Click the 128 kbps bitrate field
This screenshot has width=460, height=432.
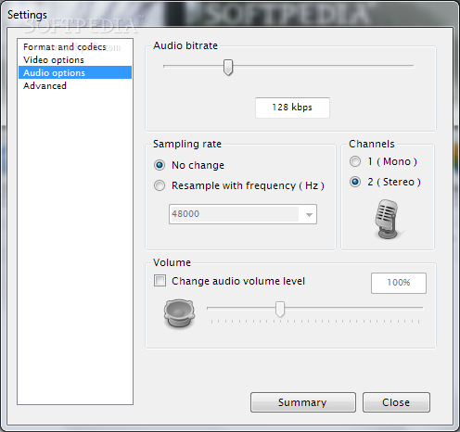pos(292,108)
